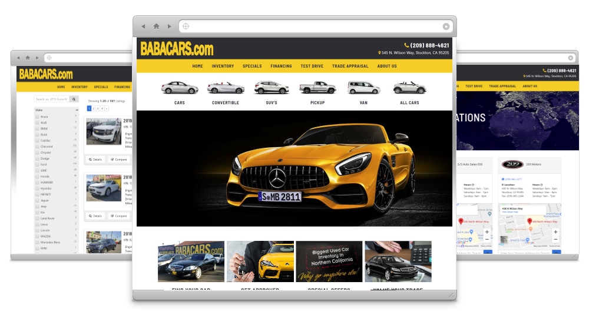Collapse the Make filter section
Viewport: 589px width, 318px height.
[x=77, y=110]
